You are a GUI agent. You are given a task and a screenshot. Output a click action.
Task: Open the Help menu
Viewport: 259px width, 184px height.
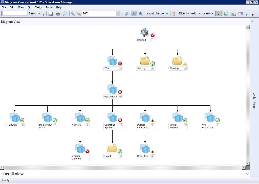59,7
